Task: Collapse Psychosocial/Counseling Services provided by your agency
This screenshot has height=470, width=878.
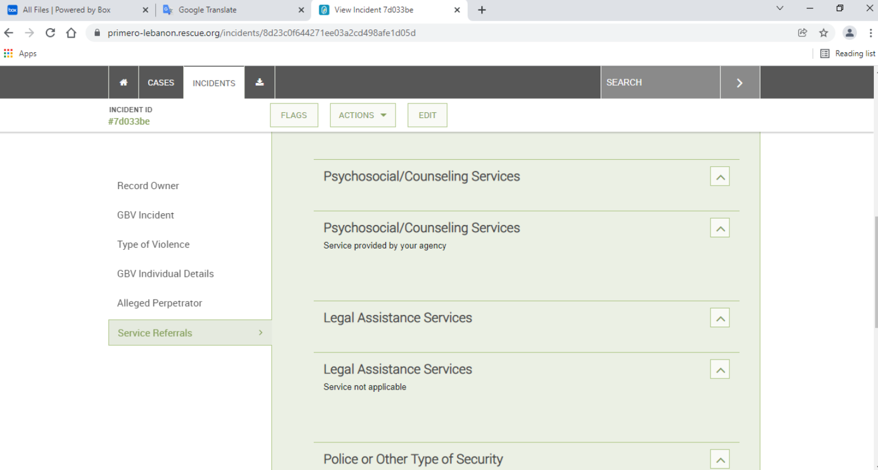Action: pyautogui.click(x=720, y=228)
